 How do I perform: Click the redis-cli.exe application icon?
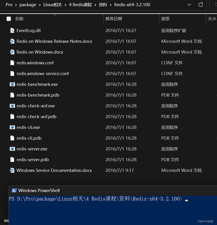click(12, 127)
